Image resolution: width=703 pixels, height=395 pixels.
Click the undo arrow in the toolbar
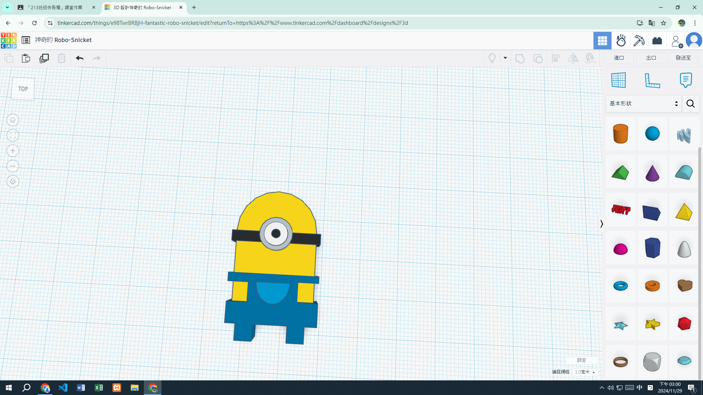pyautogui.click(x=79, y=58)
